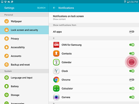139x104 pixels.
Task: Tap the Accessibility hand icon
Action: tap(6, 47)
